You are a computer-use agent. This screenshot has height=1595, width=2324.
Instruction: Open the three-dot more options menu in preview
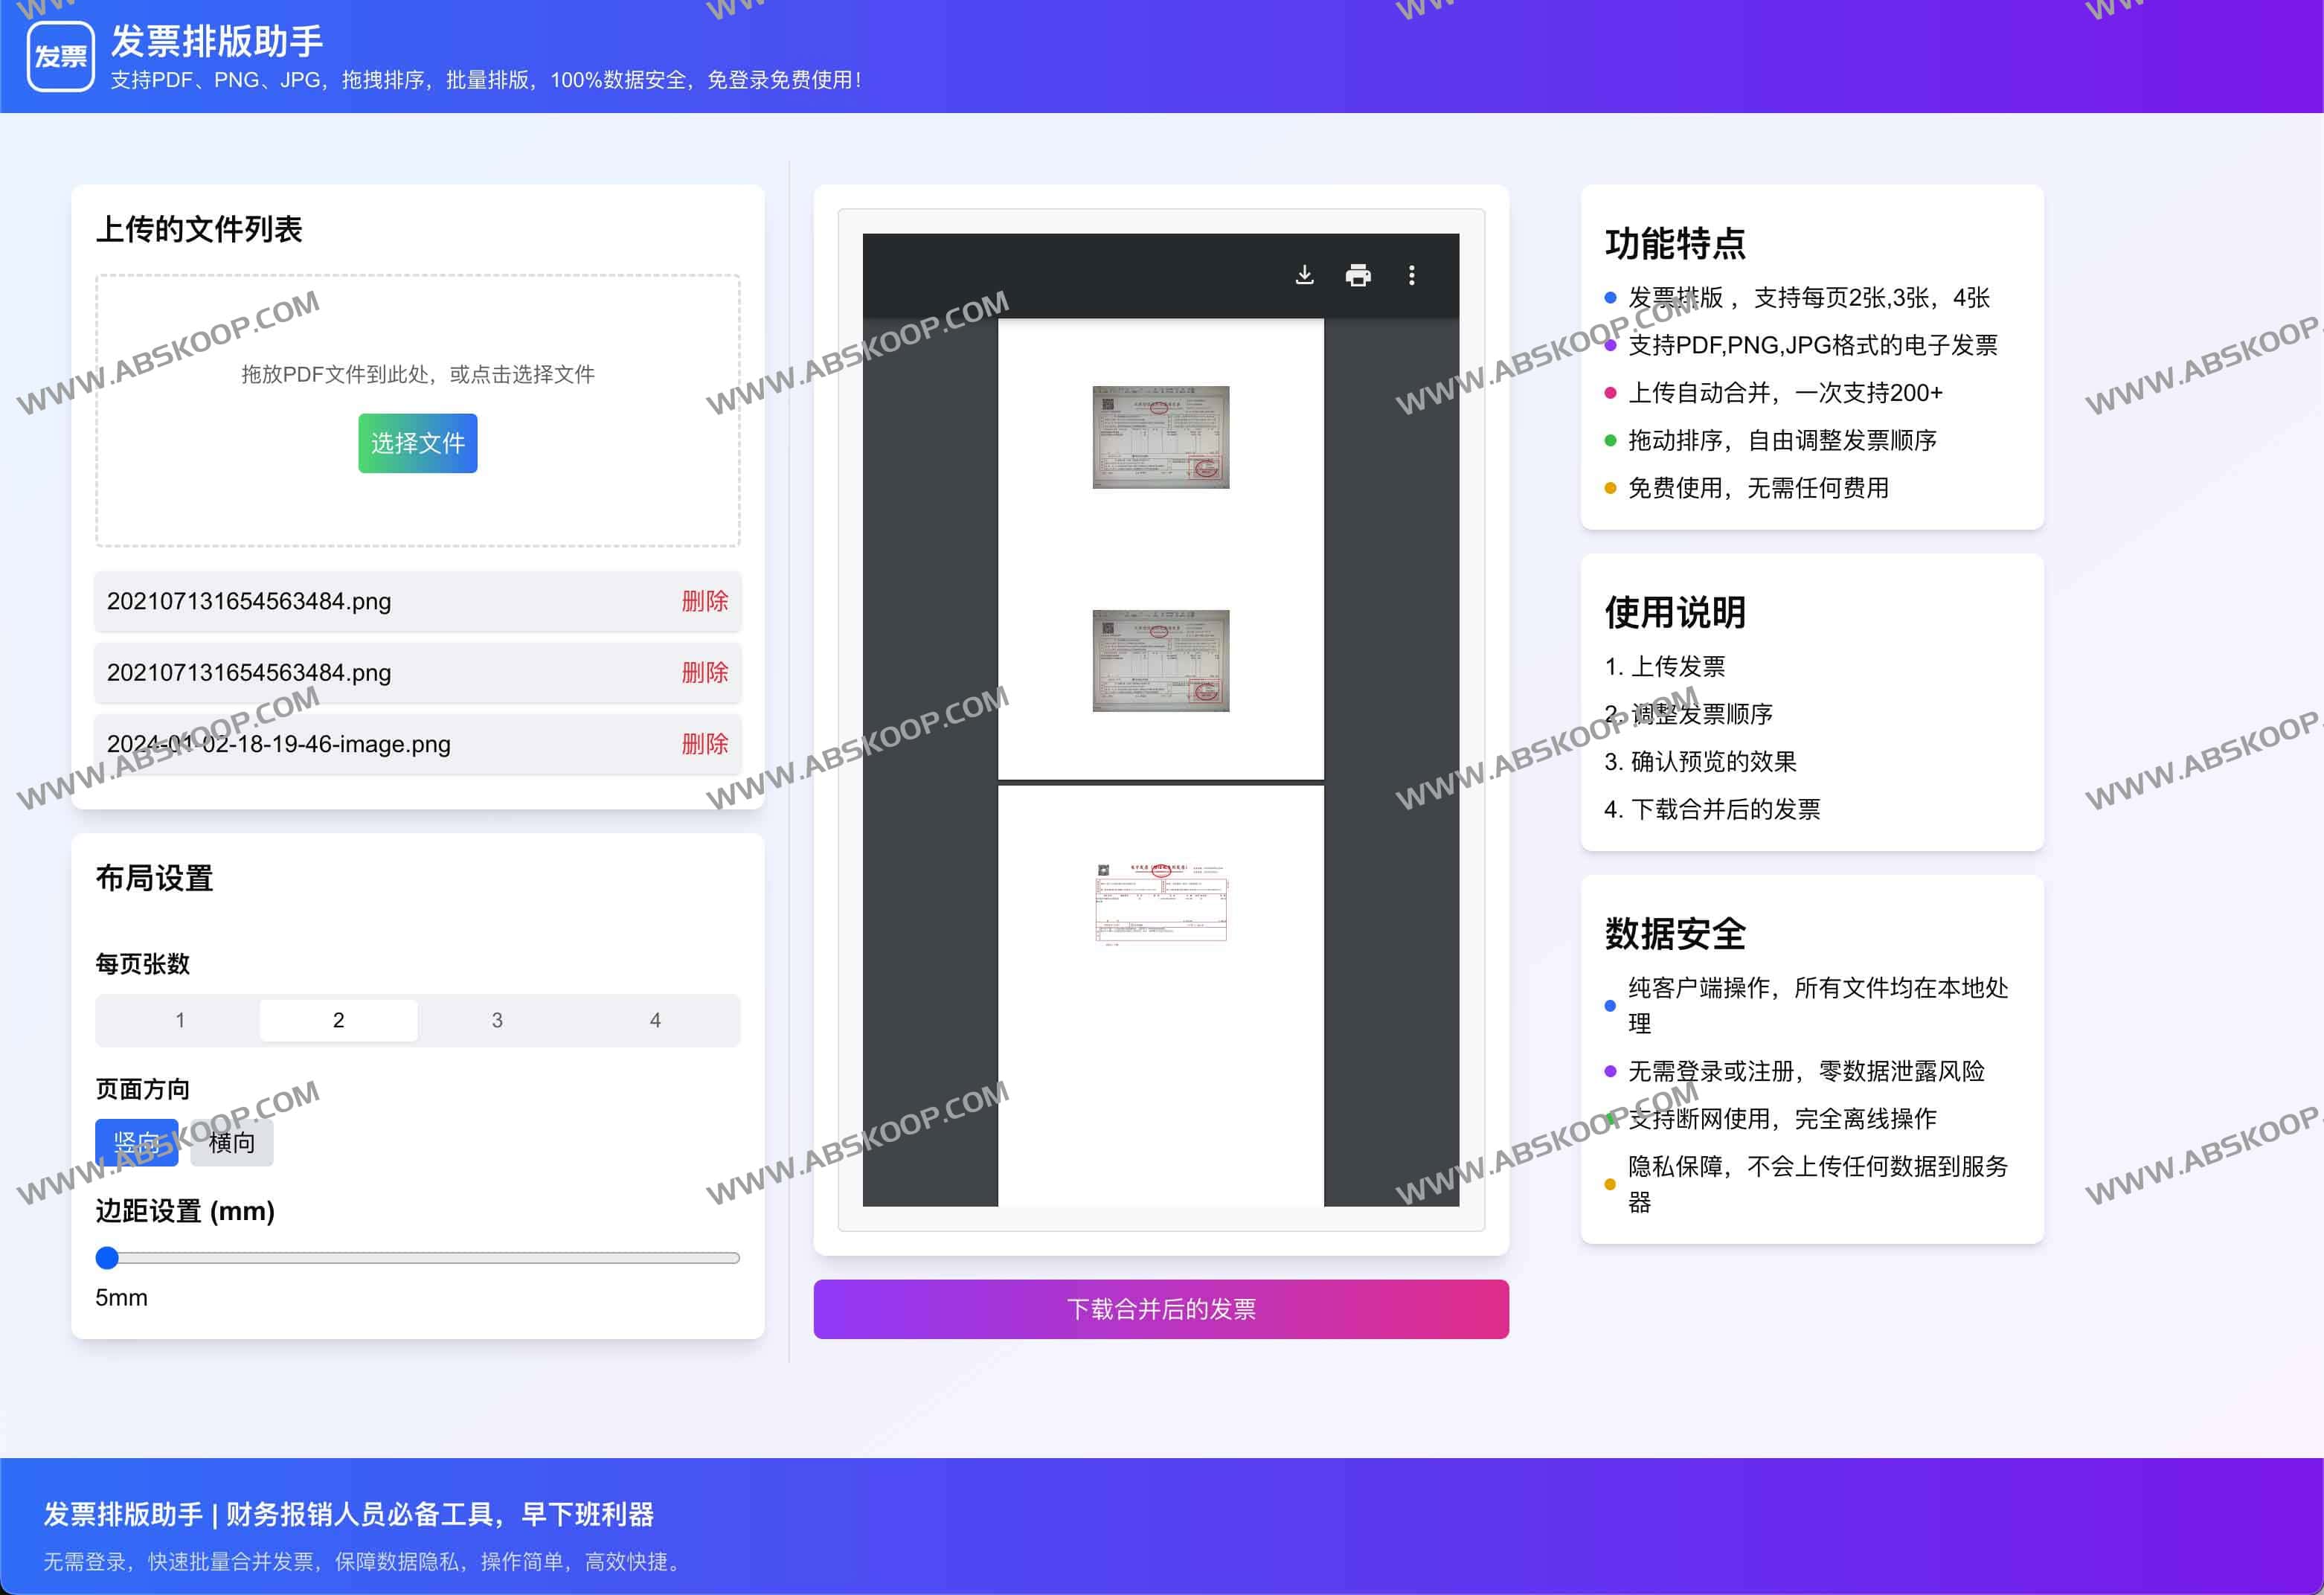pyautogui.click(x=1412, y=275)
